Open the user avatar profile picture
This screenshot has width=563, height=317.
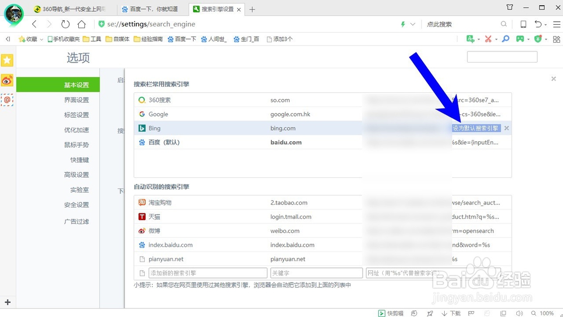pyautogui.click(x=14, y=15)
